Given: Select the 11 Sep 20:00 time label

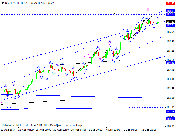Looking at the screenshot, I should pos(149,130).
